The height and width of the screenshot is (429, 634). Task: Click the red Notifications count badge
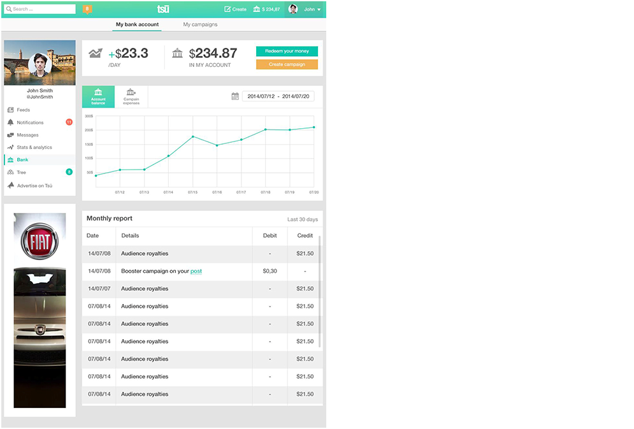coord(69,122)
